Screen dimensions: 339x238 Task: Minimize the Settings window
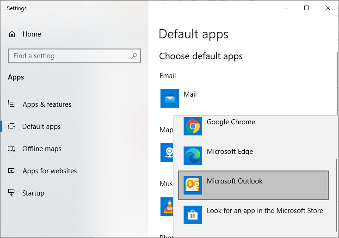click(285, 8)
